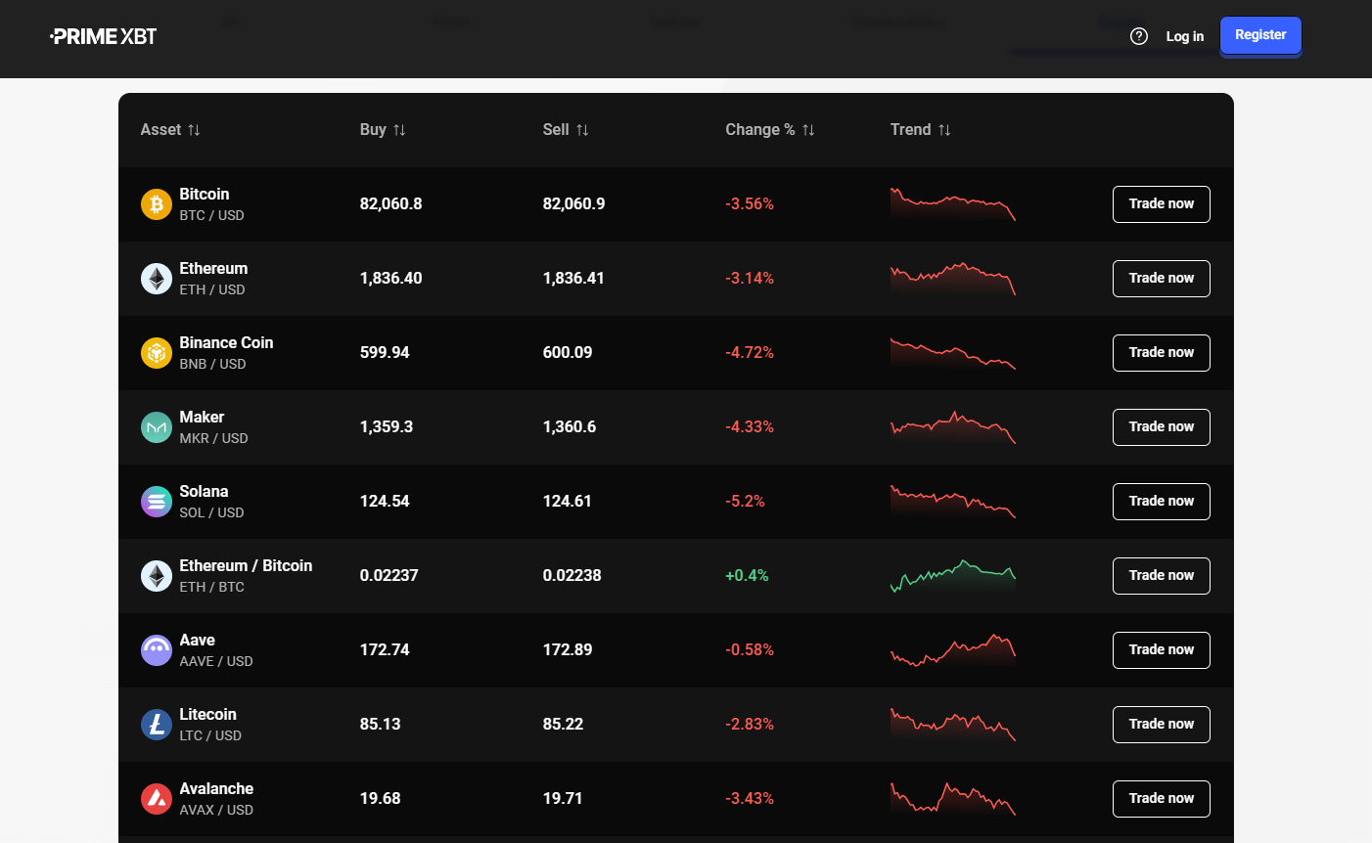Open the help question mark icon

(1138, 35)
